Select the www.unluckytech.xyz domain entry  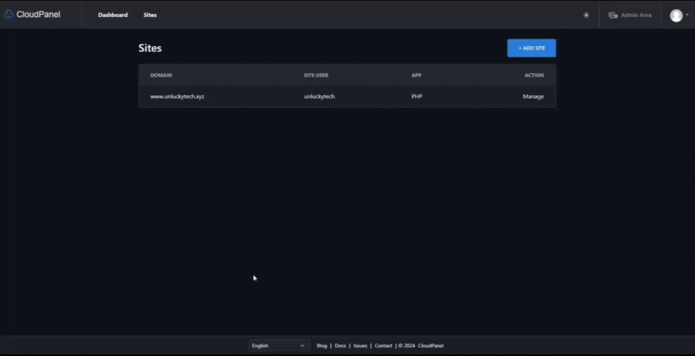point(177,96)
